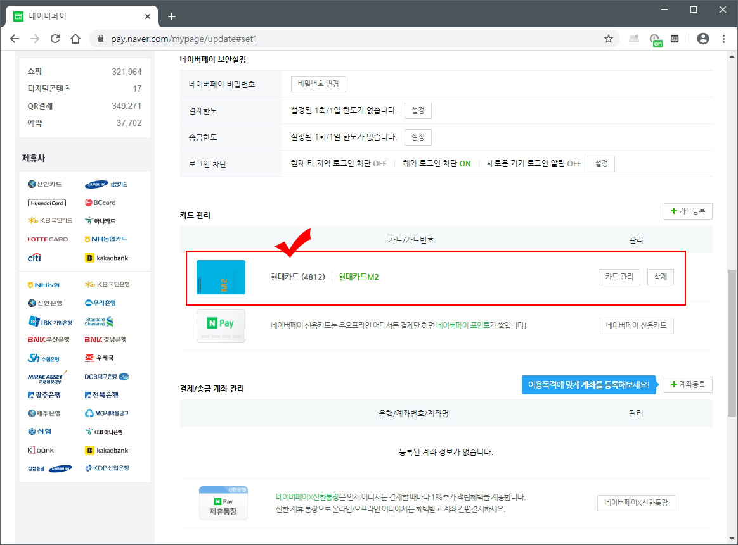Click the 신협 logo
This screenshot has height=545, width=738.
pyautogui.click(x=39, y=431)
